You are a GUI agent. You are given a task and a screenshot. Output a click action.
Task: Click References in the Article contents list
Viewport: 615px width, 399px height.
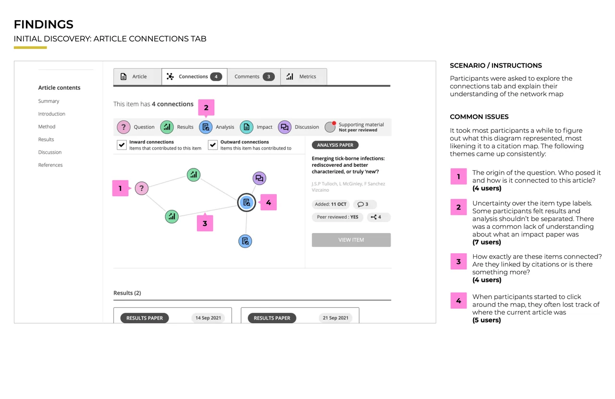tap(50, 164)
